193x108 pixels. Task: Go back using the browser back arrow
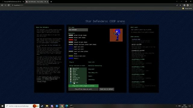[2, 5]
